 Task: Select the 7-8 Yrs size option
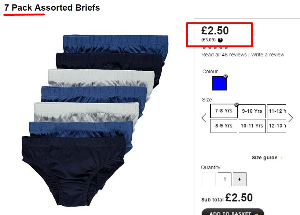pyautogui.click(x=224, y=111)
